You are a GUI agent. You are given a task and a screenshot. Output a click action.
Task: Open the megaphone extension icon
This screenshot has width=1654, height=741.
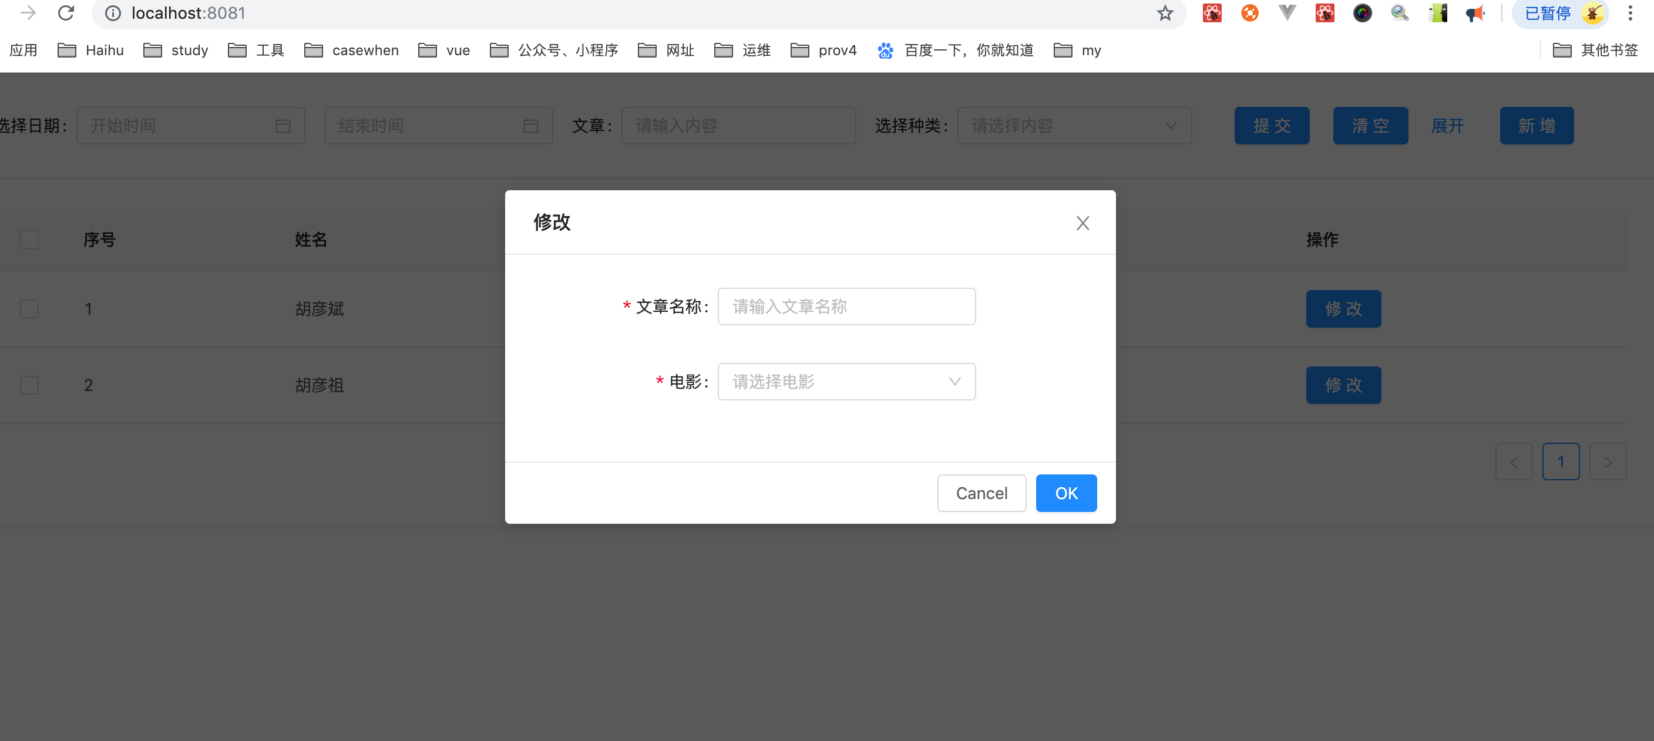tap(1475, 13)
